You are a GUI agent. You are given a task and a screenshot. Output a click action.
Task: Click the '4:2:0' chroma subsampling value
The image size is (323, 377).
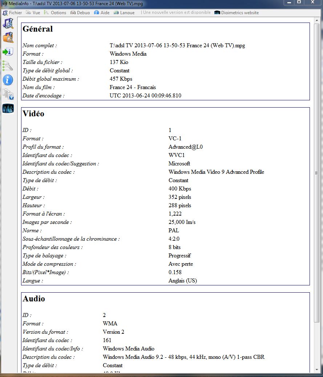174,239
